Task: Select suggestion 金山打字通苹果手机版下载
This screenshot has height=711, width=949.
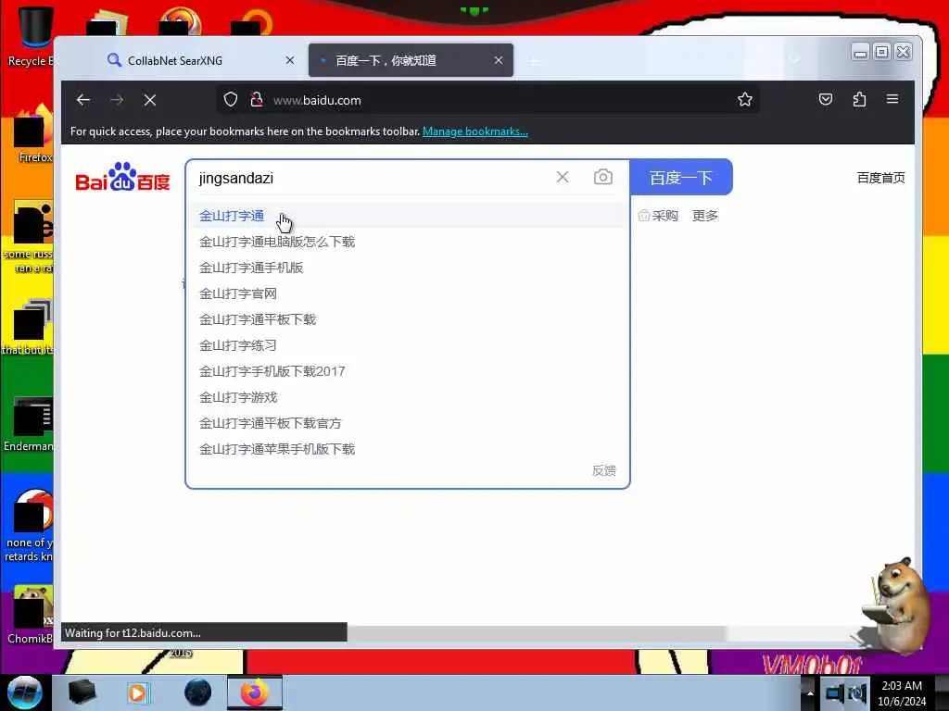Action: [x=408, y=449]
